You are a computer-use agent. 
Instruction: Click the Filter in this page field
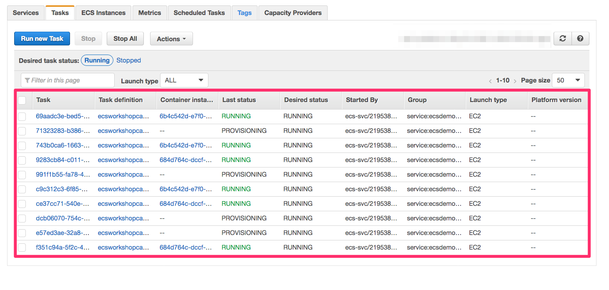click(x=68, y=80)
